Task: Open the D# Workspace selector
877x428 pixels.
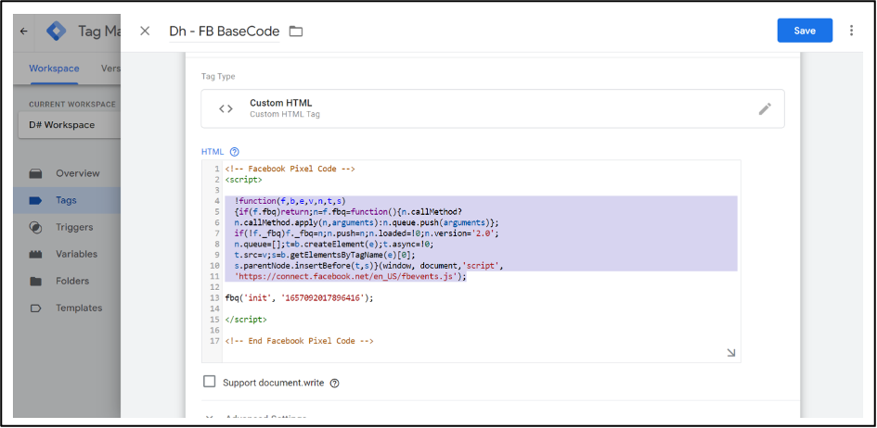Action: tap(70, 125)
